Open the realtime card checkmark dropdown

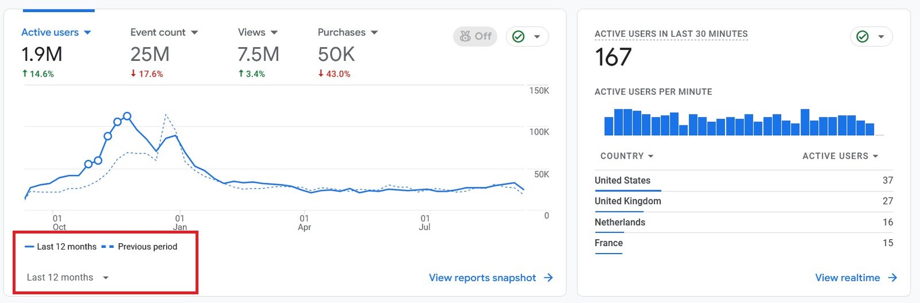[871, 36]
